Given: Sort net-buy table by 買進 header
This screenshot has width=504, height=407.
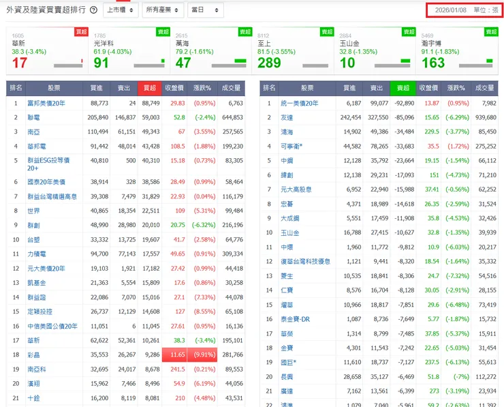Looking at the screenshot, I should pyautogui.click(x=97, y=88).
